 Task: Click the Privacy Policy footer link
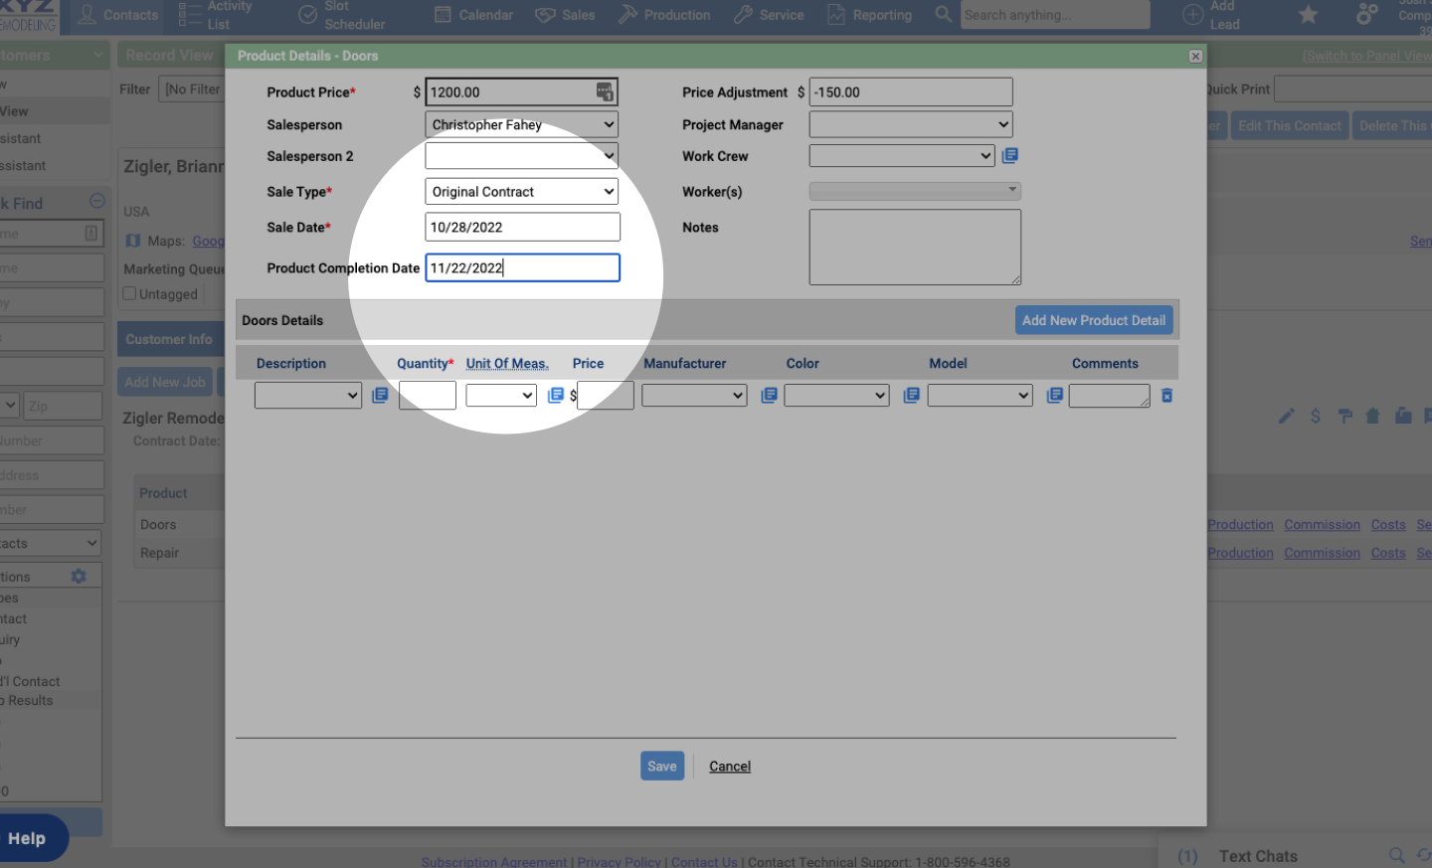[x=619, y=862]
